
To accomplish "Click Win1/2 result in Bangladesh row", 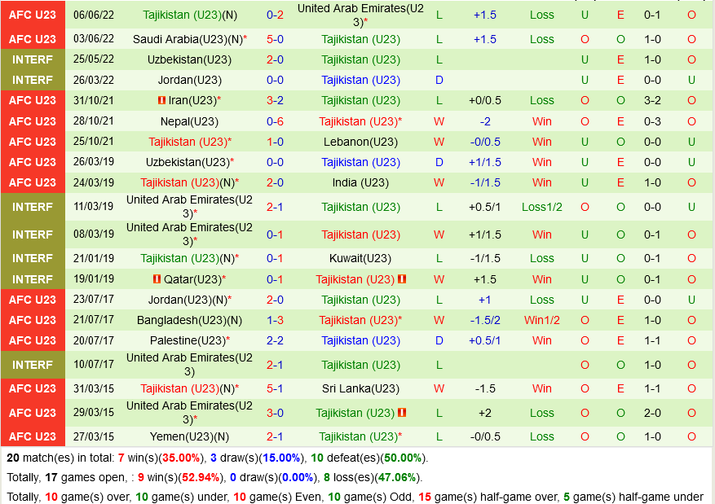I will (x=541, y=320).
